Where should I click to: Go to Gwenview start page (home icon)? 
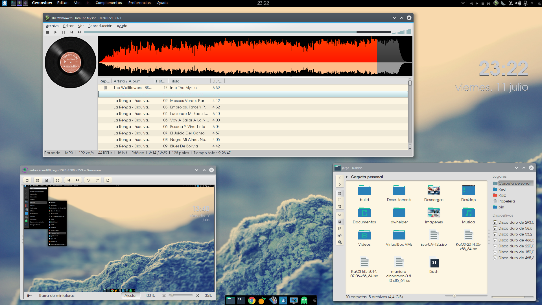tap(27, 180)
